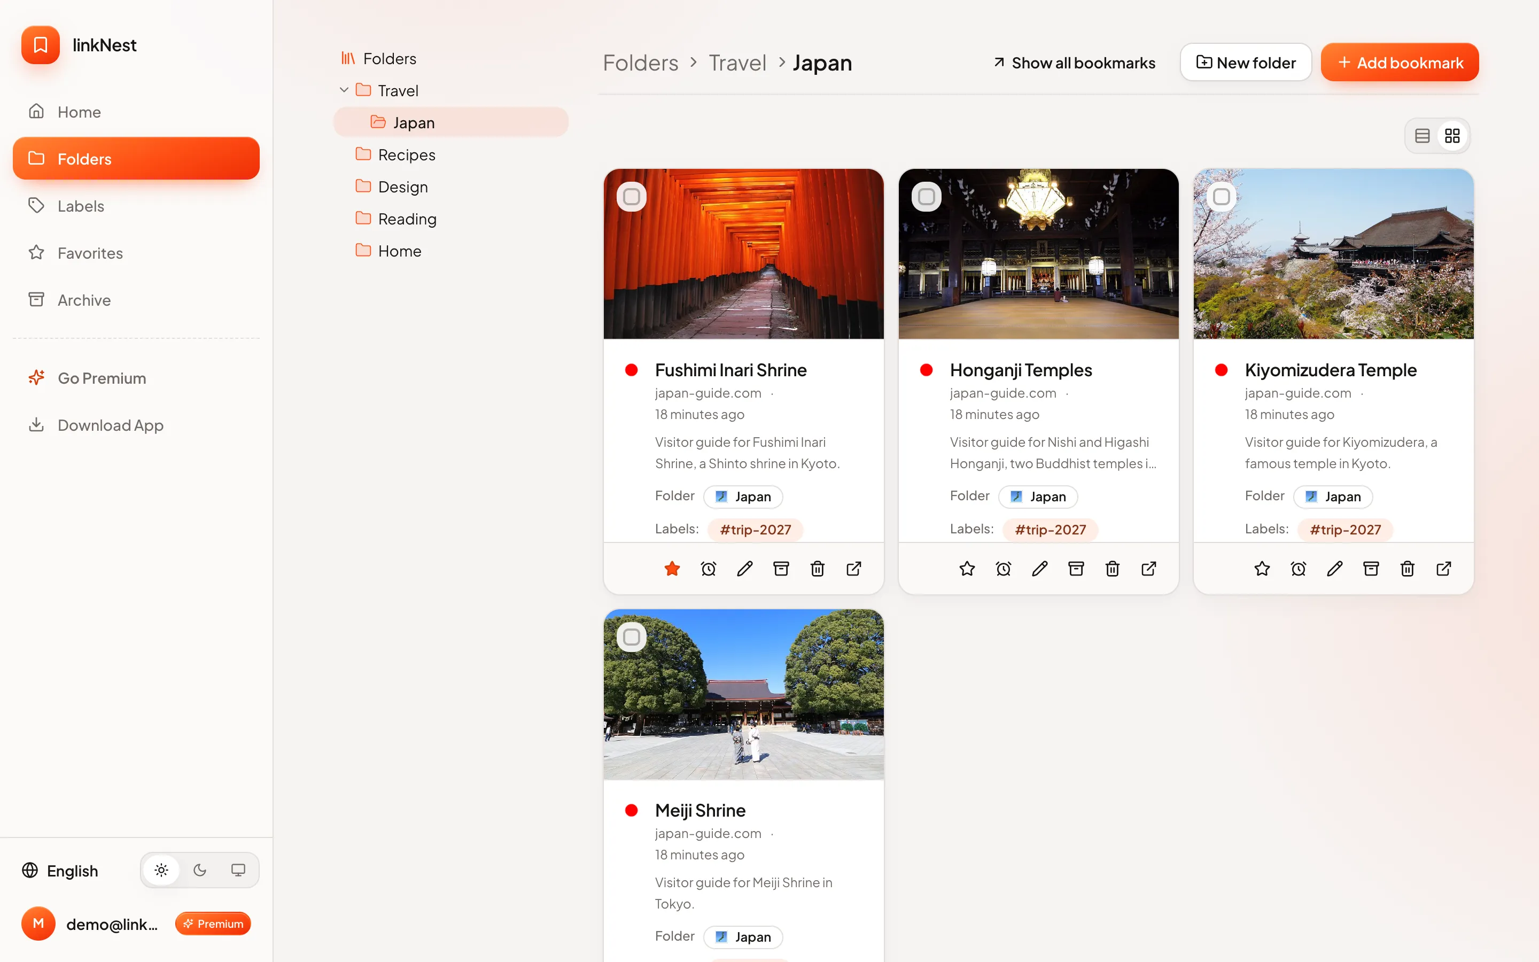Set reminder for Kiyomizudera Temple

pyautogui.click(x=1299, y=568)
